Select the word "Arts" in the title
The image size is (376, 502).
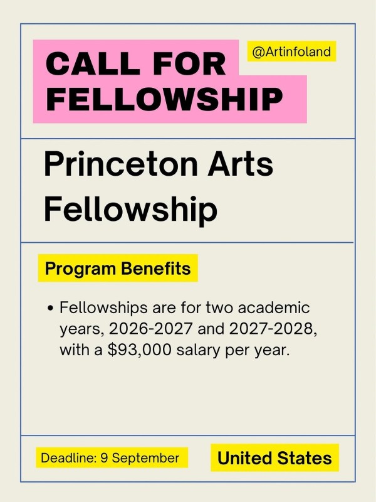[241, 166]
